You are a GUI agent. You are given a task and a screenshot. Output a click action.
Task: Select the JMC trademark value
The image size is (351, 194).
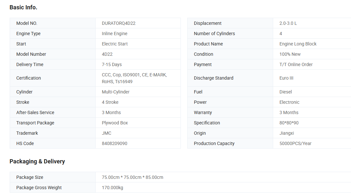pos(106,133)
